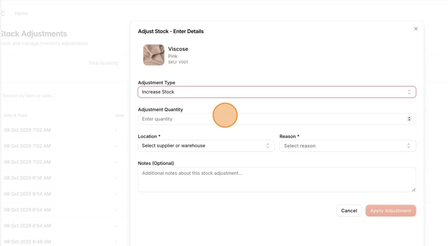The image size is (448, 246).
Task: Click the Viscose fabric thumbnail
Action: 154,55
